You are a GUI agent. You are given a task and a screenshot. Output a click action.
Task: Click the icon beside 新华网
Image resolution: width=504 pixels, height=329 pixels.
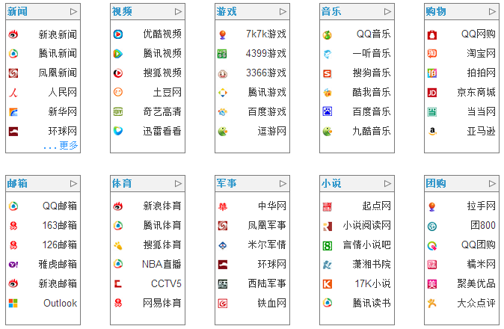pyautogui.click(x=13, y=112)
